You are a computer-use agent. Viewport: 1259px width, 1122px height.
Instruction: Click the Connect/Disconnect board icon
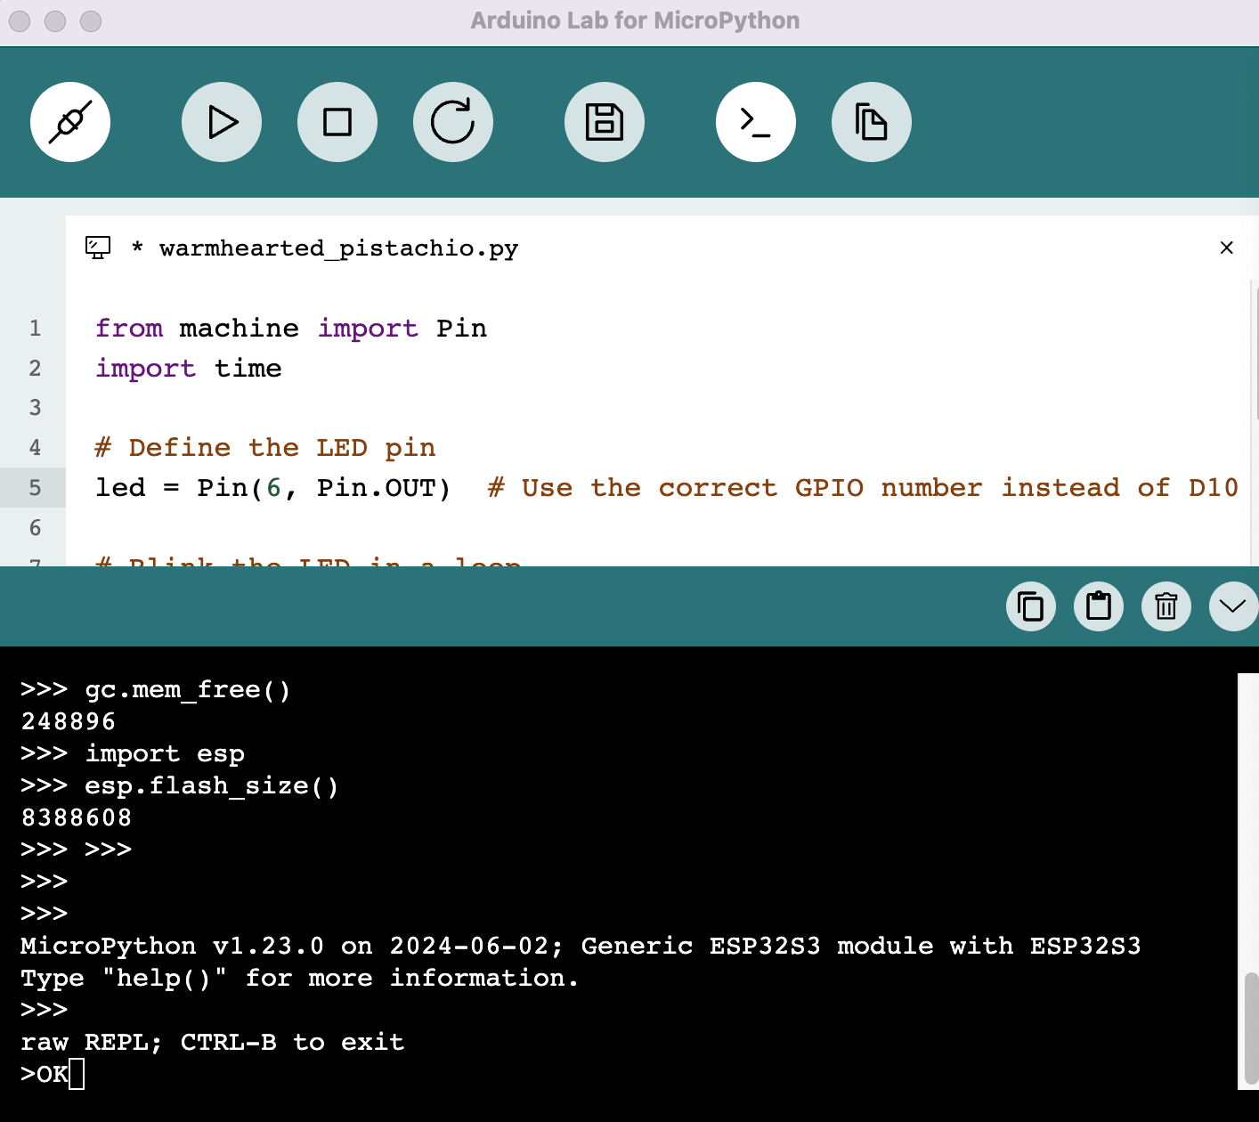[x=70, y=122]
